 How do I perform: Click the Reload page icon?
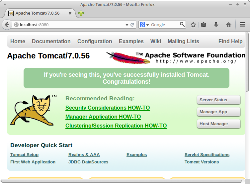[132, 25]
